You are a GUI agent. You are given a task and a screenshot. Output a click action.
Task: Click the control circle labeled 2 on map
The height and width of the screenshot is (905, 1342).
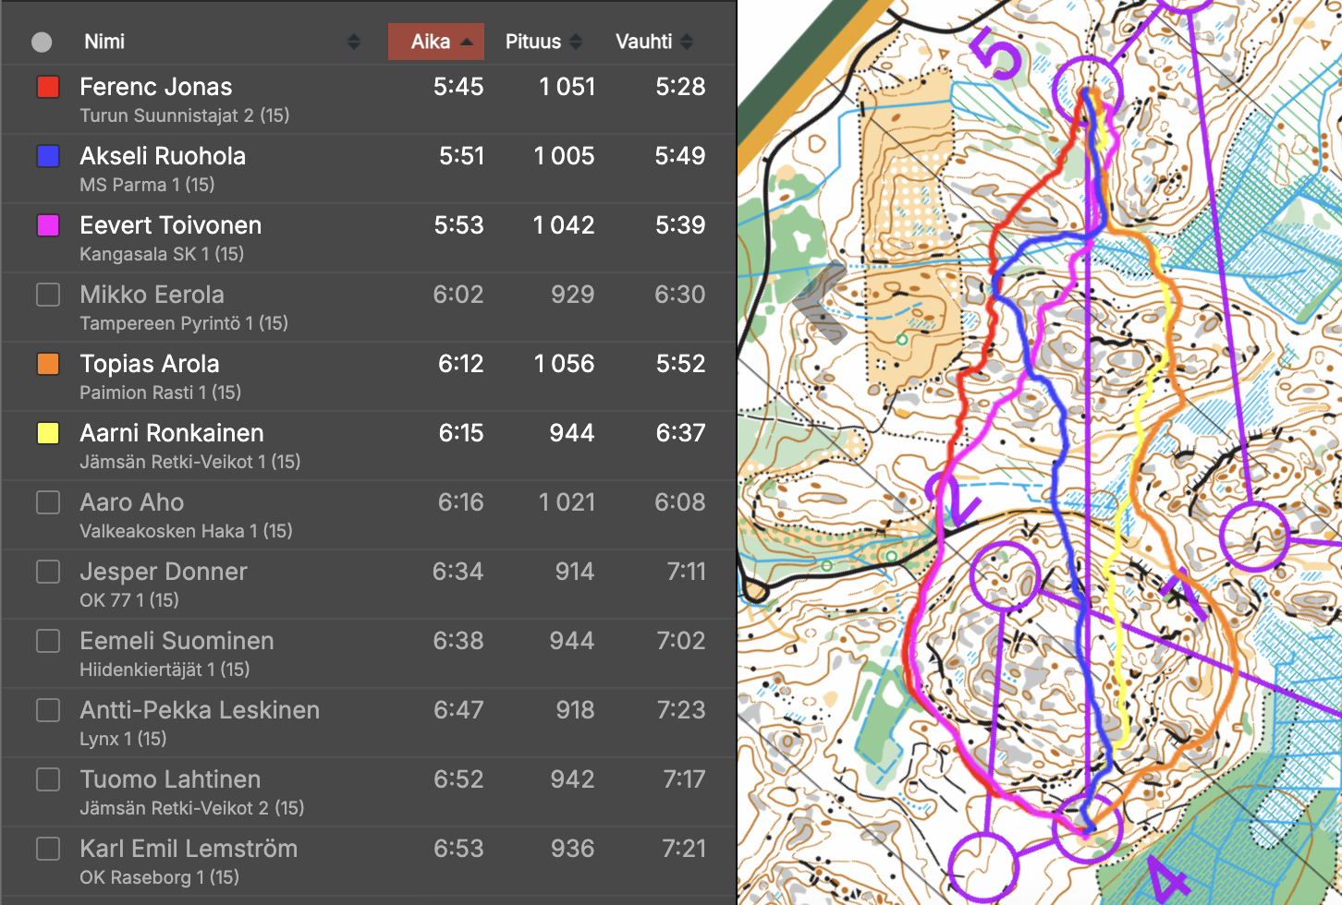1006,576
